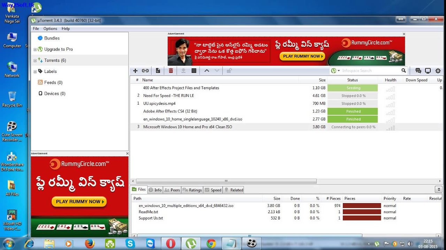Open Google Chrome from the taskbar
This screenshot has height=250, width=446.
click(x=211, y=244)
